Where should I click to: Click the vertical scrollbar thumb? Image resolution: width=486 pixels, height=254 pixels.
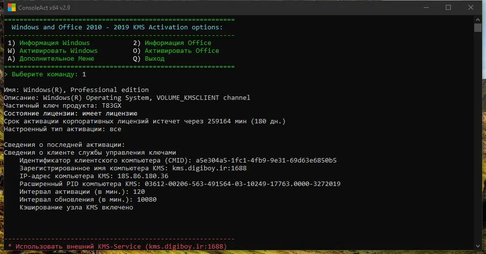478,27
